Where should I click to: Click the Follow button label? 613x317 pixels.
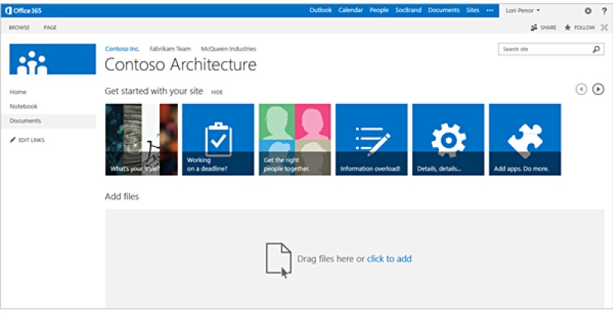coord(584,28)
